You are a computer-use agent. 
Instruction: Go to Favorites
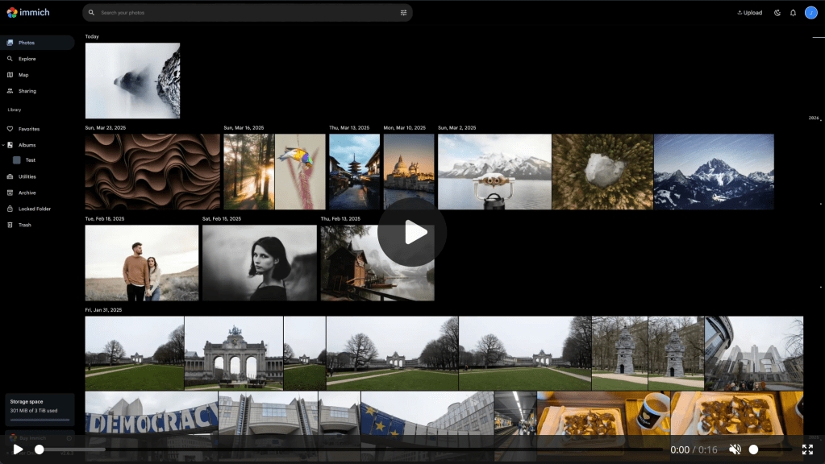29,129
